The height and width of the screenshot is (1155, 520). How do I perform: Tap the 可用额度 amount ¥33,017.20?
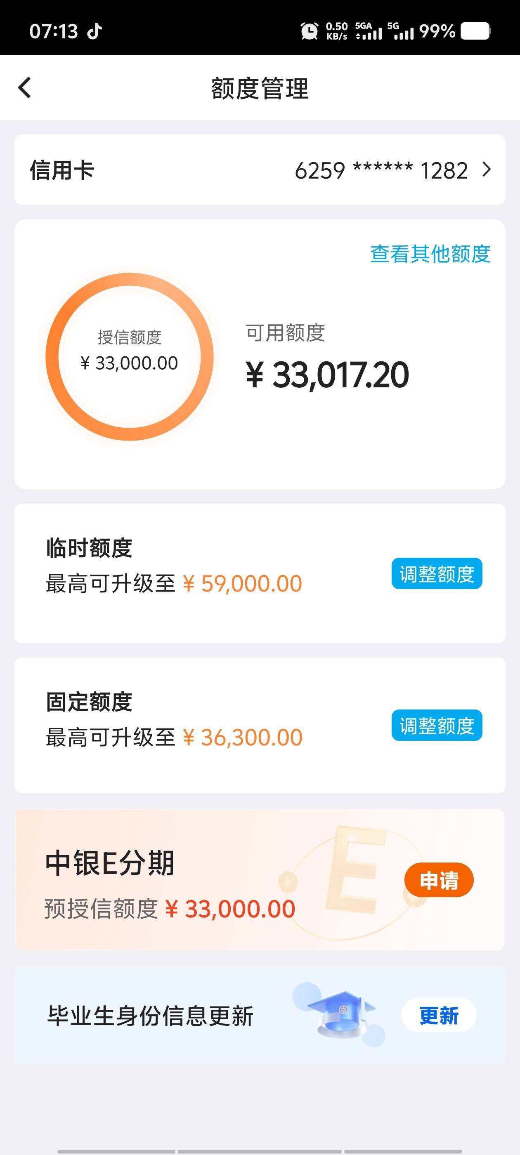coord(328,375)
